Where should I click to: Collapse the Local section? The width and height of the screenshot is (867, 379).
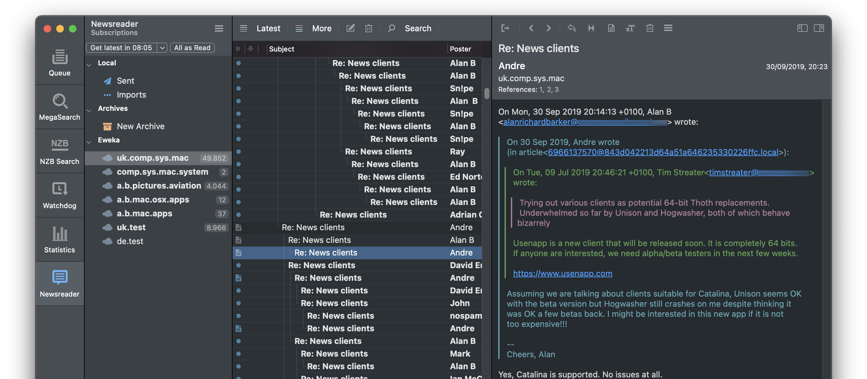(x=89, y=65)
